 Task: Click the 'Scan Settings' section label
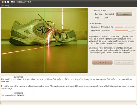point(95,23)
